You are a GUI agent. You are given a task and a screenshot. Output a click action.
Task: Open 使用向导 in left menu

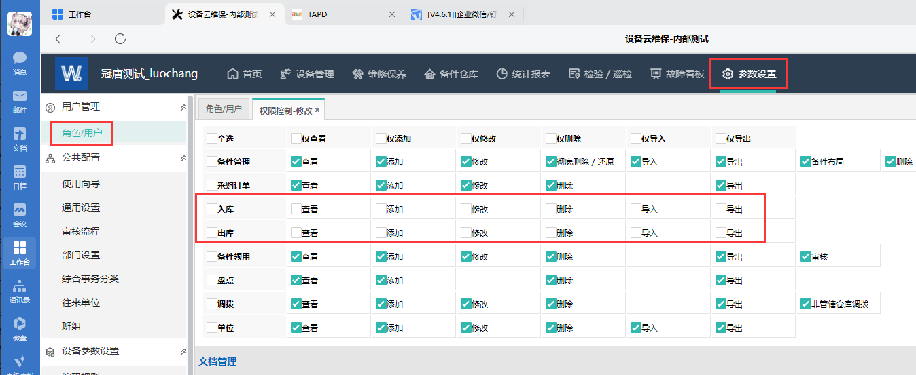coord(81,184)
